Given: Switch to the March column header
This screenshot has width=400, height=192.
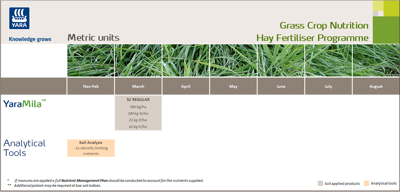Looking at the screenshot, I should point(138,86).
